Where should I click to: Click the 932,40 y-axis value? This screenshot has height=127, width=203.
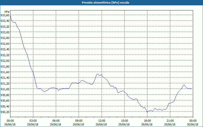click(5, 49)
